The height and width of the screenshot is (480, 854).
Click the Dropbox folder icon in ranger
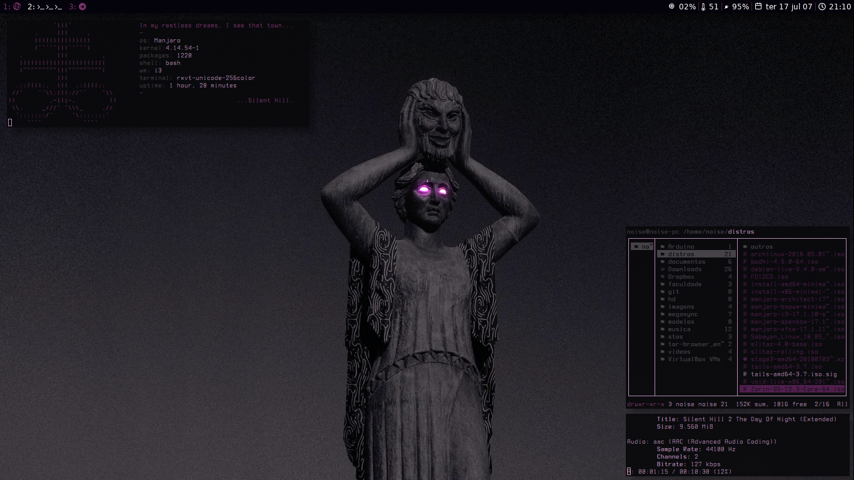(x=663, y=277)
